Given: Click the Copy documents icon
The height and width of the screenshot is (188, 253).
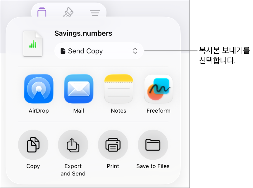Looking at the screenshot, I should (33, 145).
